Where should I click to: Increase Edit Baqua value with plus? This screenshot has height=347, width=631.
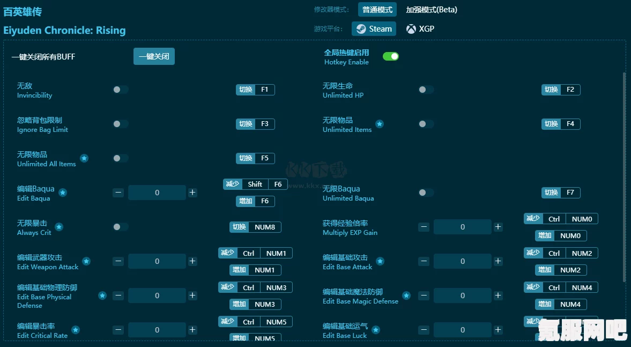192,193
